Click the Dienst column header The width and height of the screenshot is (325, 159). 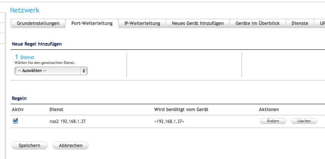tap(56, 110)
